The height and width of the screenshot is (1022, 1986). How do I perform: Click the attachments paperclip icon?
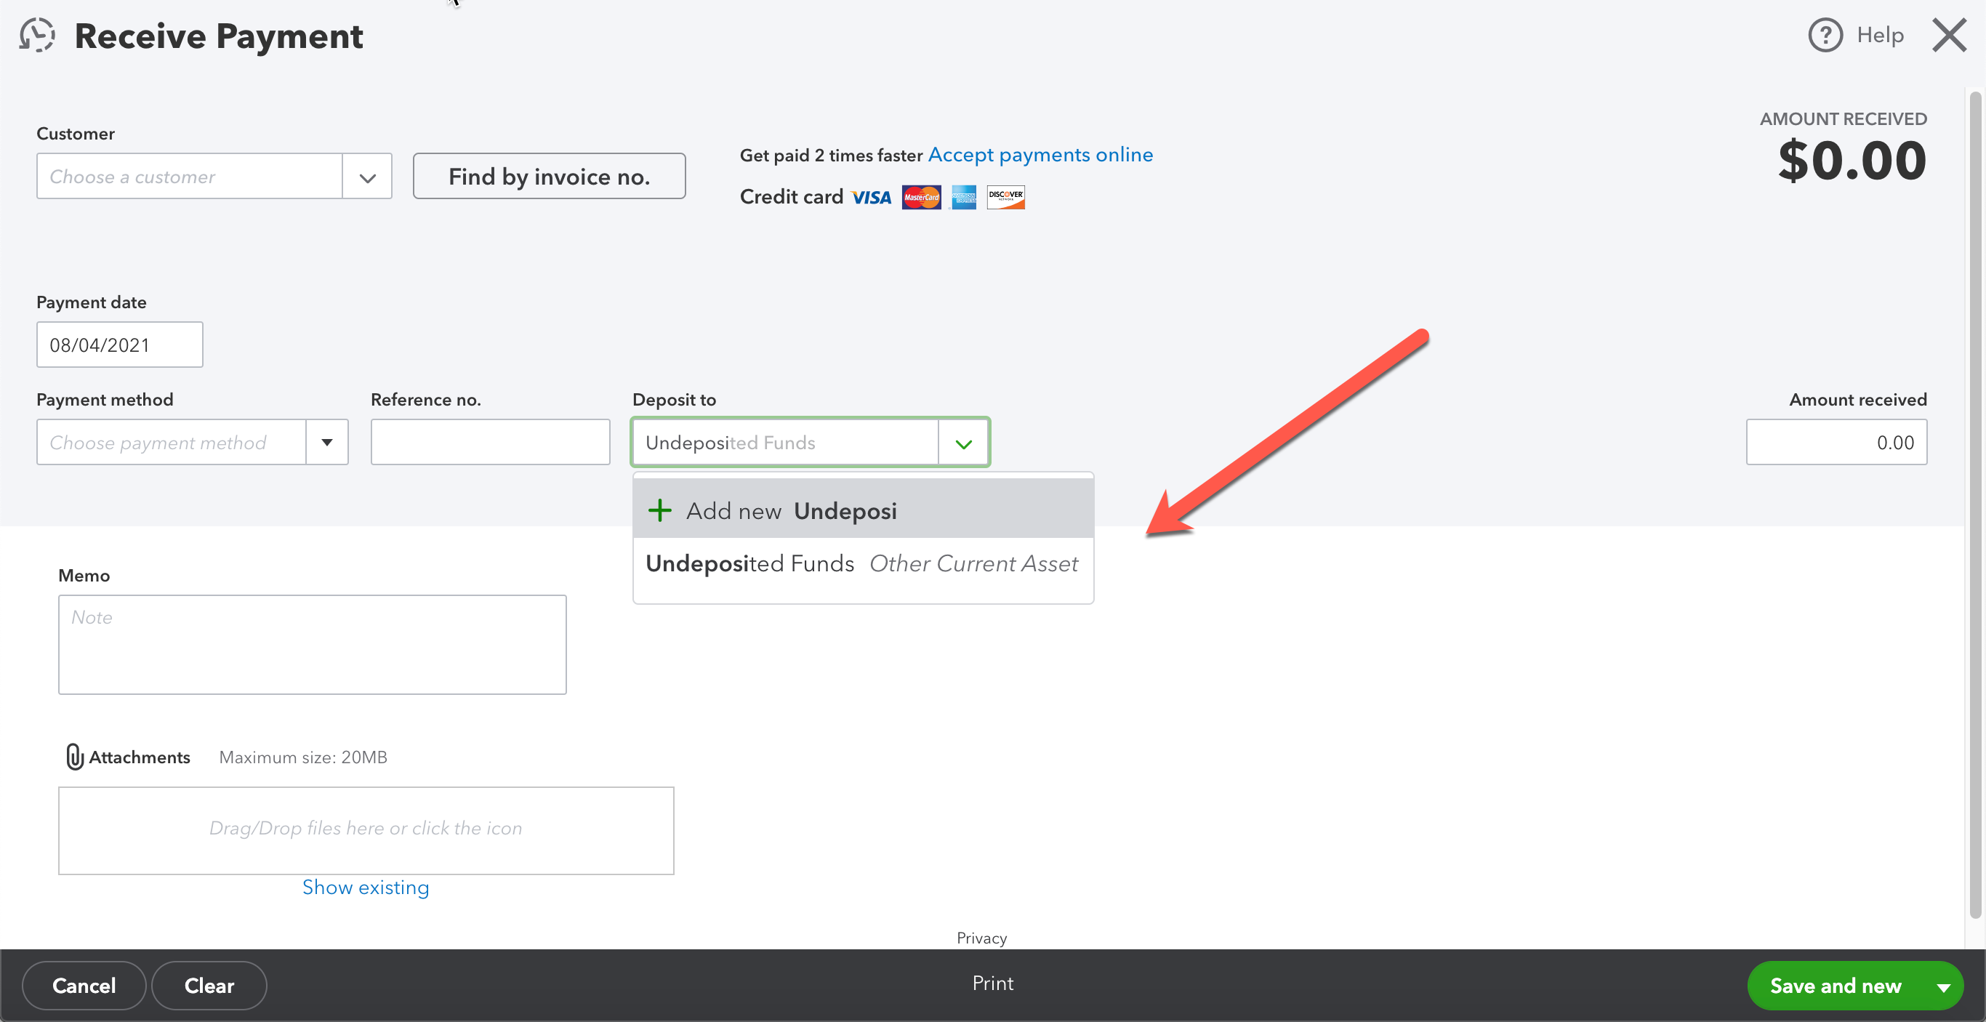(x=74, y=756)
